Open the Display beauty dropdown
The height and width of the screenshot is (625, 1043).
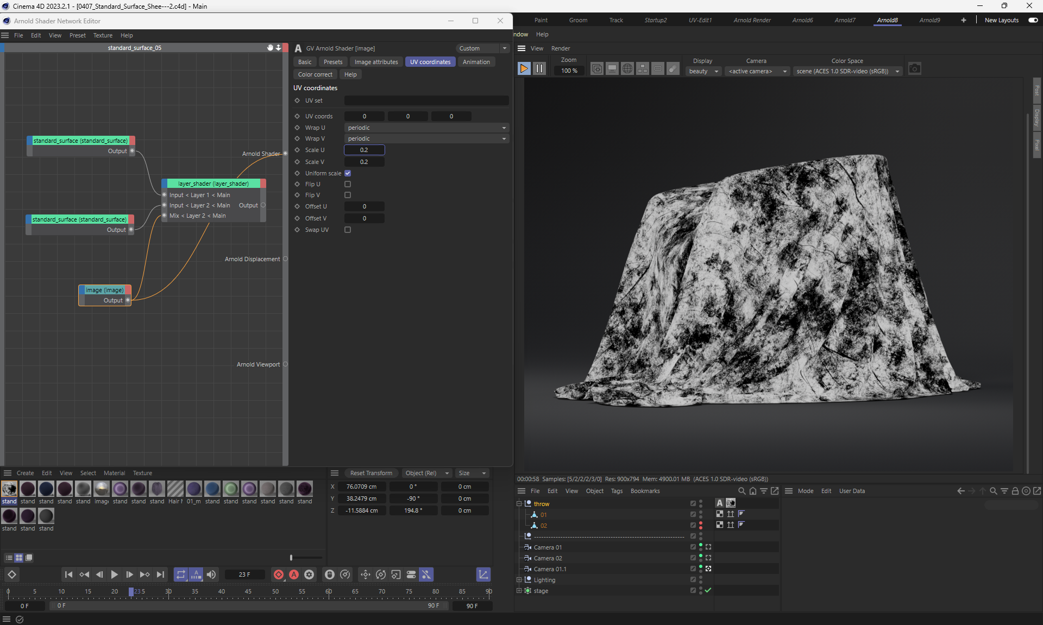tap(703, 71)
